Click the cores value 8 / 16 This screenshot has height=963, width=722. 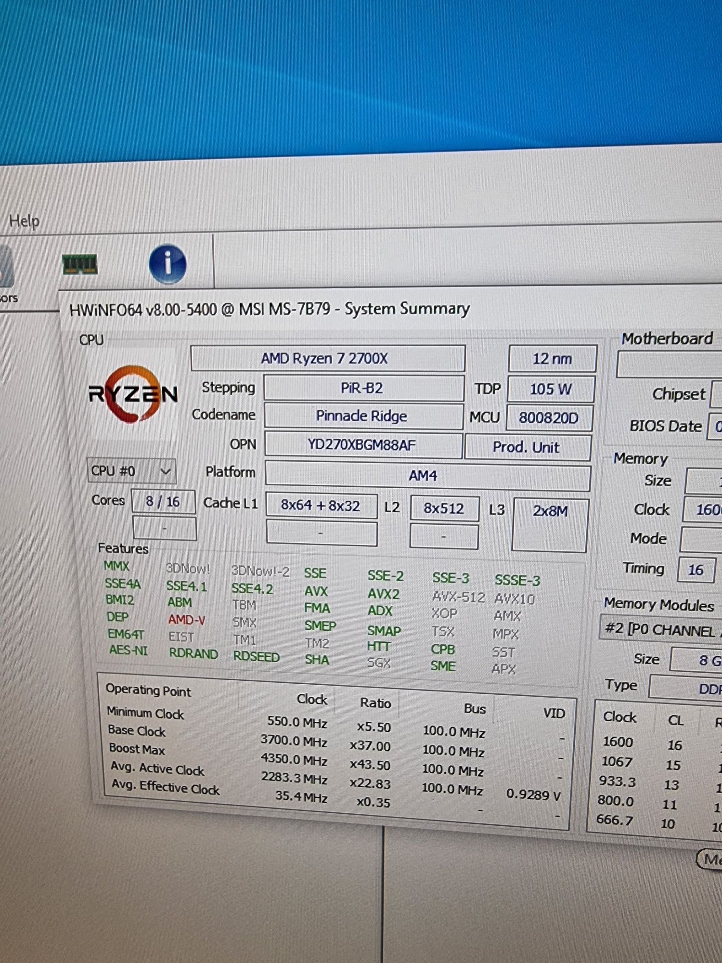click(x=163, y=502)
